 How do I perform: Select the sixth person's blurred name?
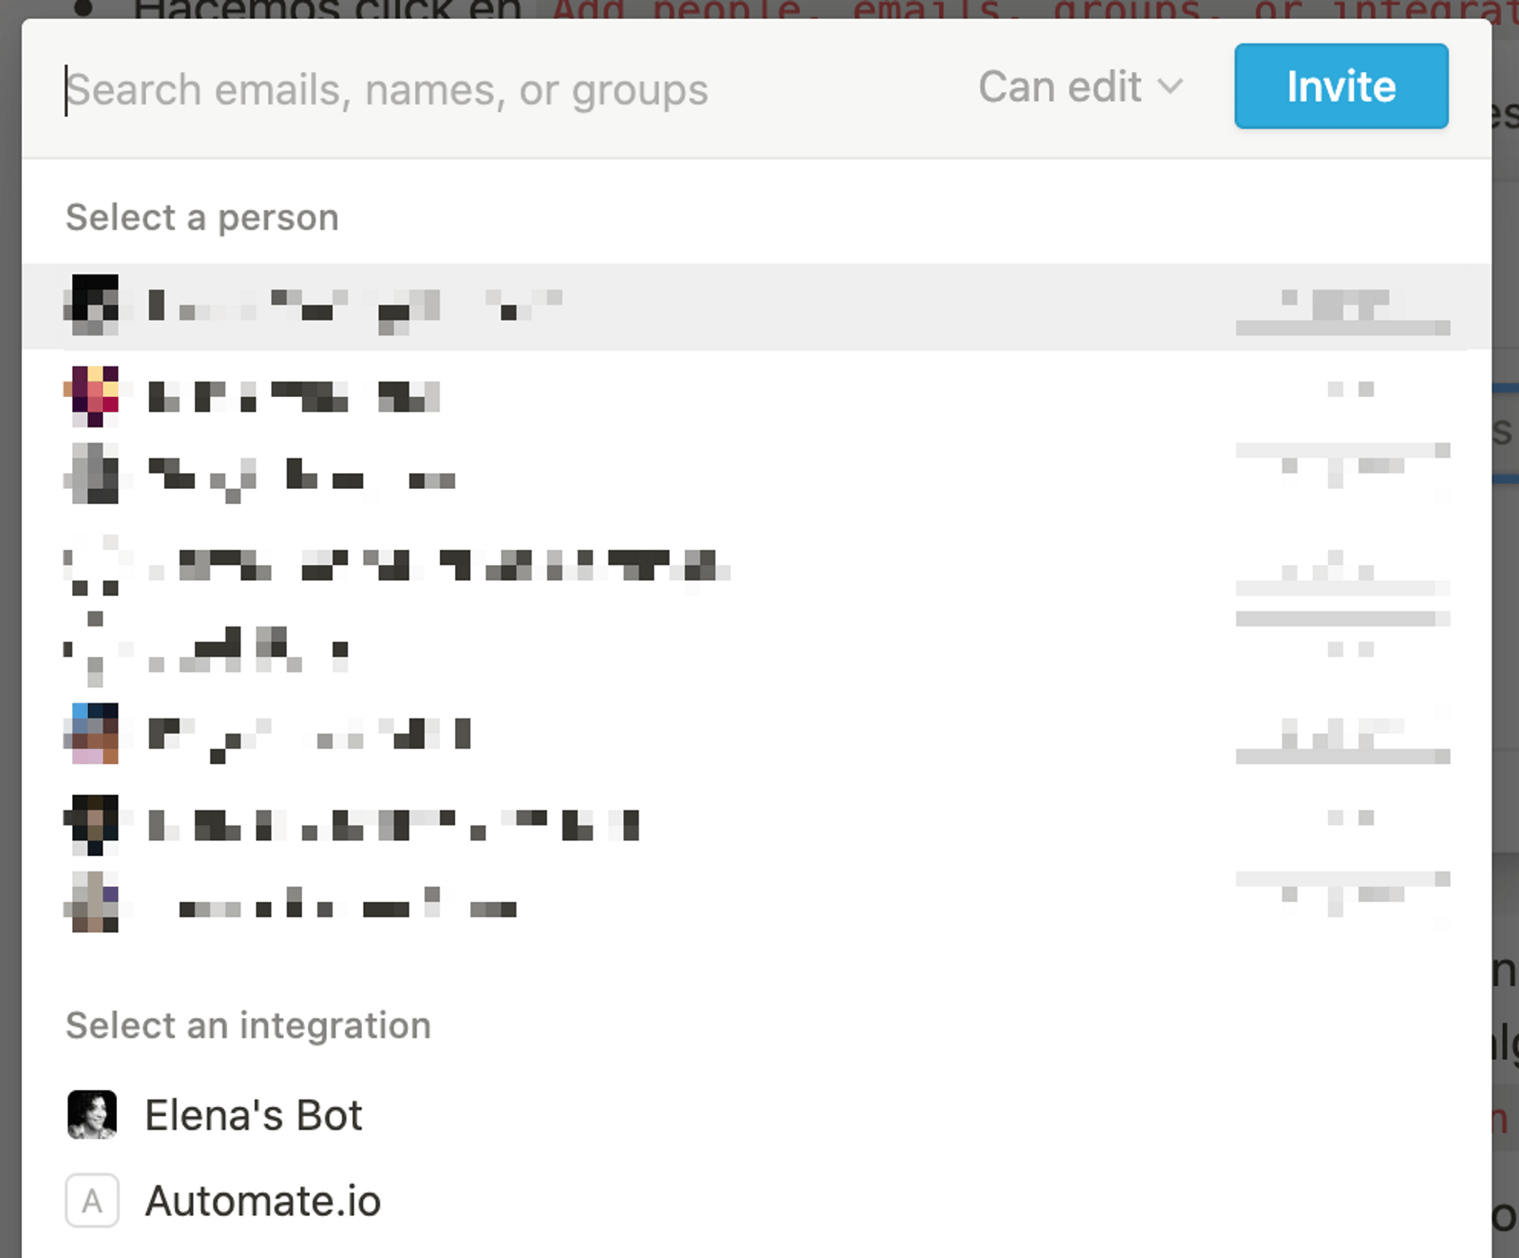click(309, 734)
